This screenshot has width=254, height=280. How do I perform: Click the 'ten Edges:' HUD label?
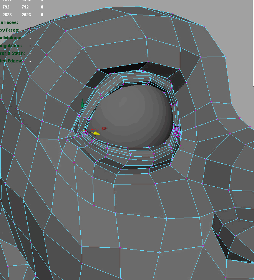point(11,61)
